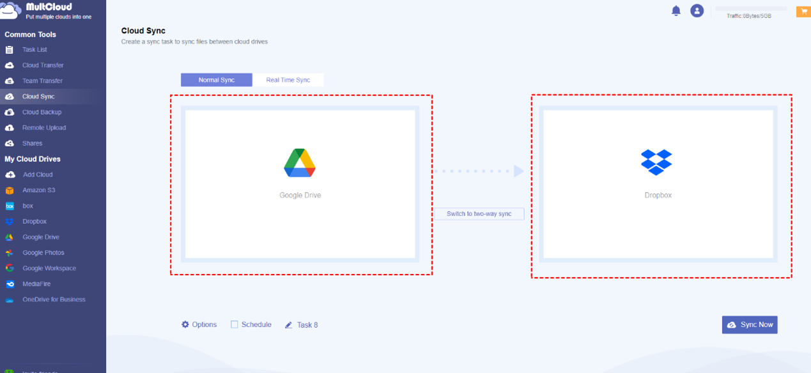Click the Dropbox icon in sidebar

point(10,222)
